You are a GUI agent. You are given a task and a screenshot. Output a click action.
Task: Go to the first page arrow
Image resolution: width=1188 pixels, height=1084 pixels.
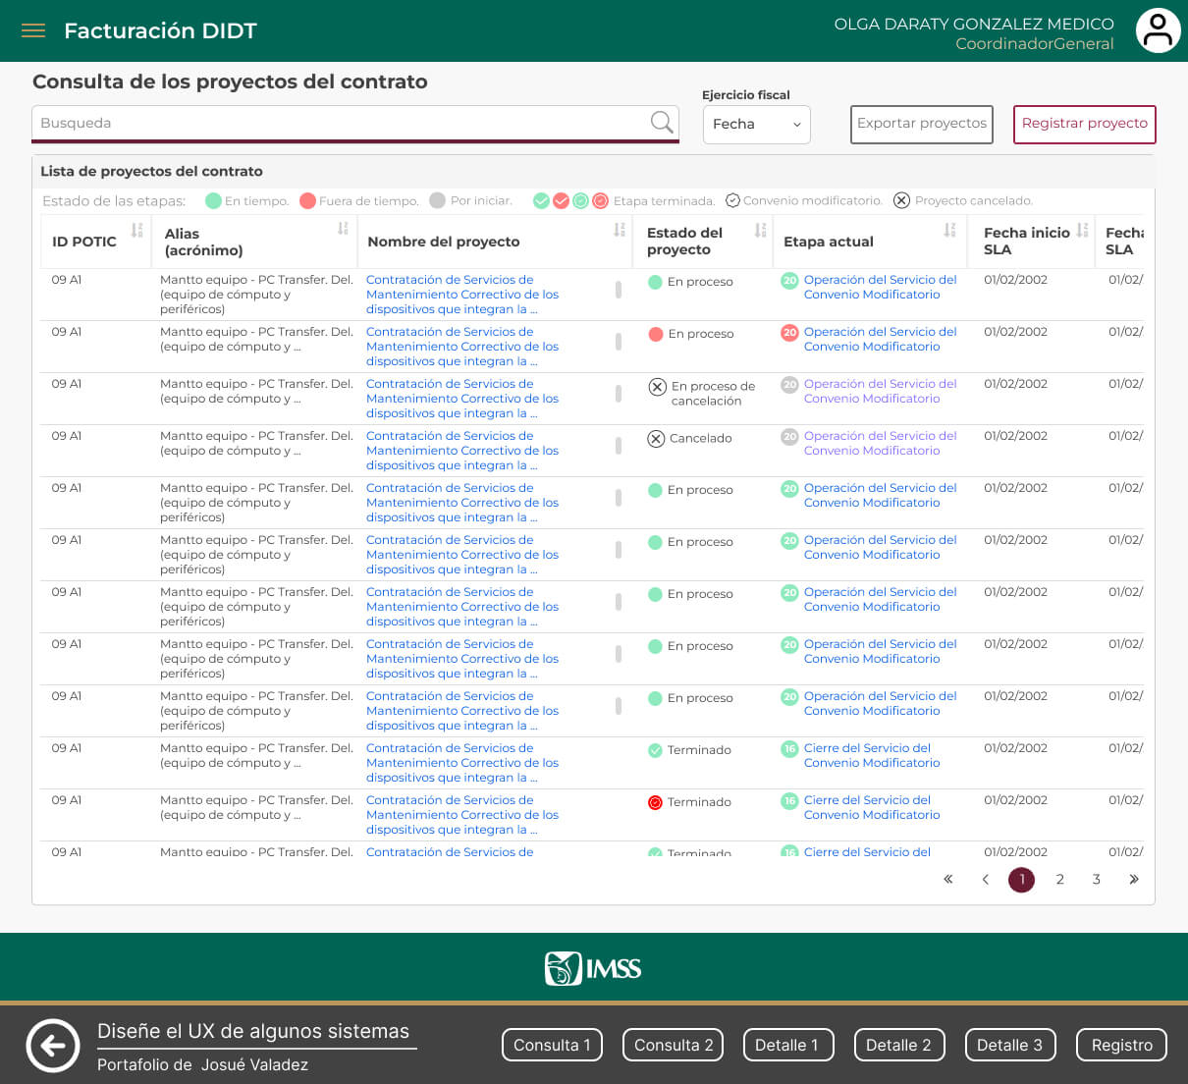coord(948,880)
